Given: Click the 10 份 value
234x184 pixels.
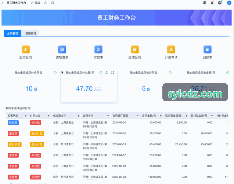Looking at the screenshot, I should [31, 89].
